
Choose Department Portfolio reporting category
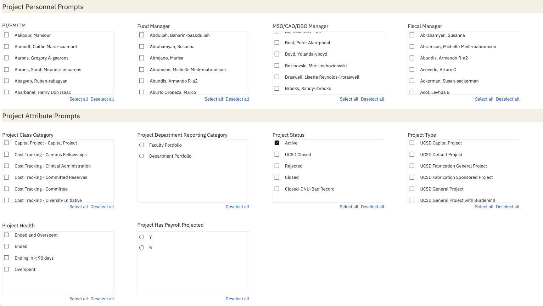pyautogui.click(x=141, y=155)
